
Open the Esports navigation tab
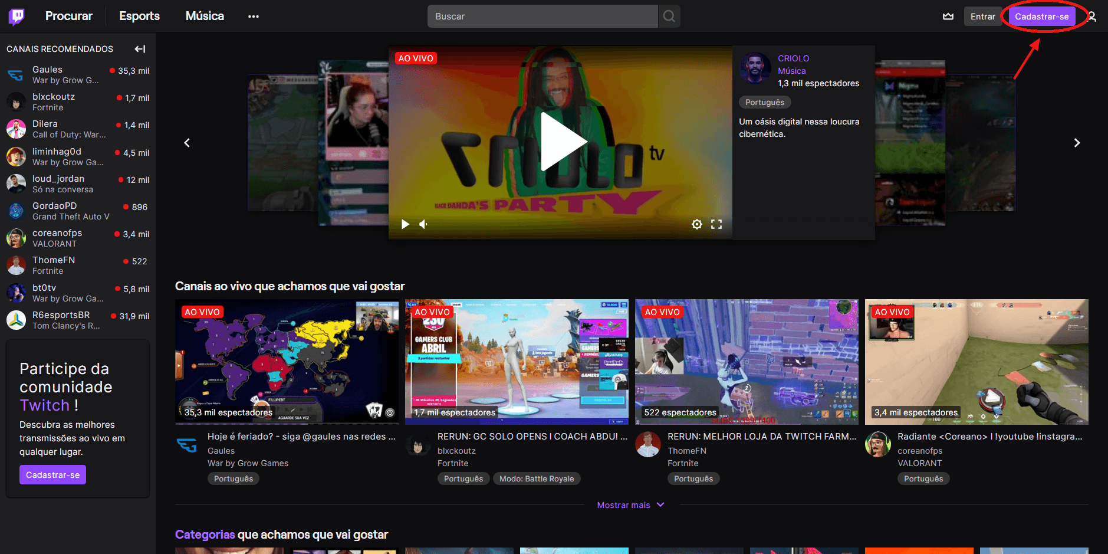(139, 17)
